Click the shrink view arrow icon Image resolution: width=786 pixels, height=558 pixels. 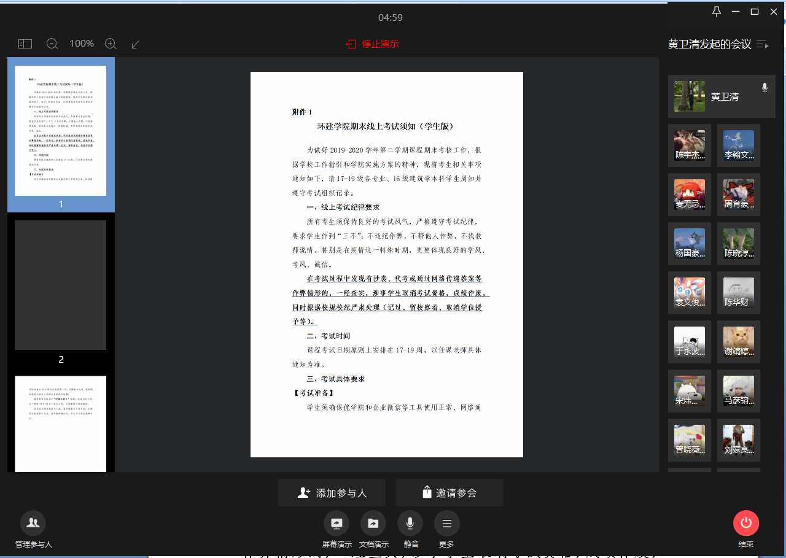[136, 44]
